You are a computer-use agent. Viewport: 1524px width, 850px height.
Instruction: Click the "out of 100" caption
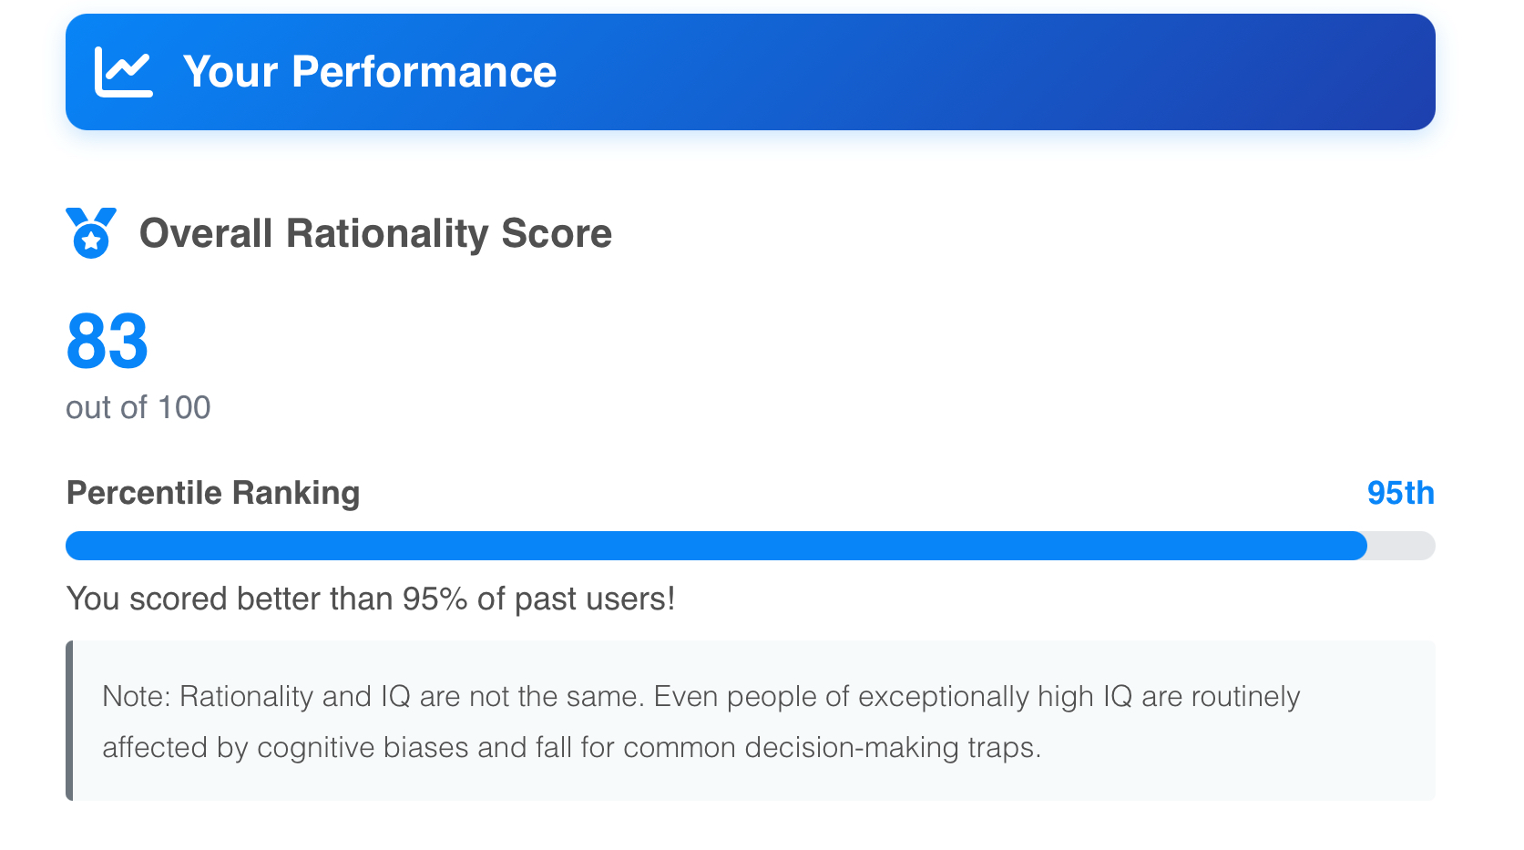tap(138, 407)
